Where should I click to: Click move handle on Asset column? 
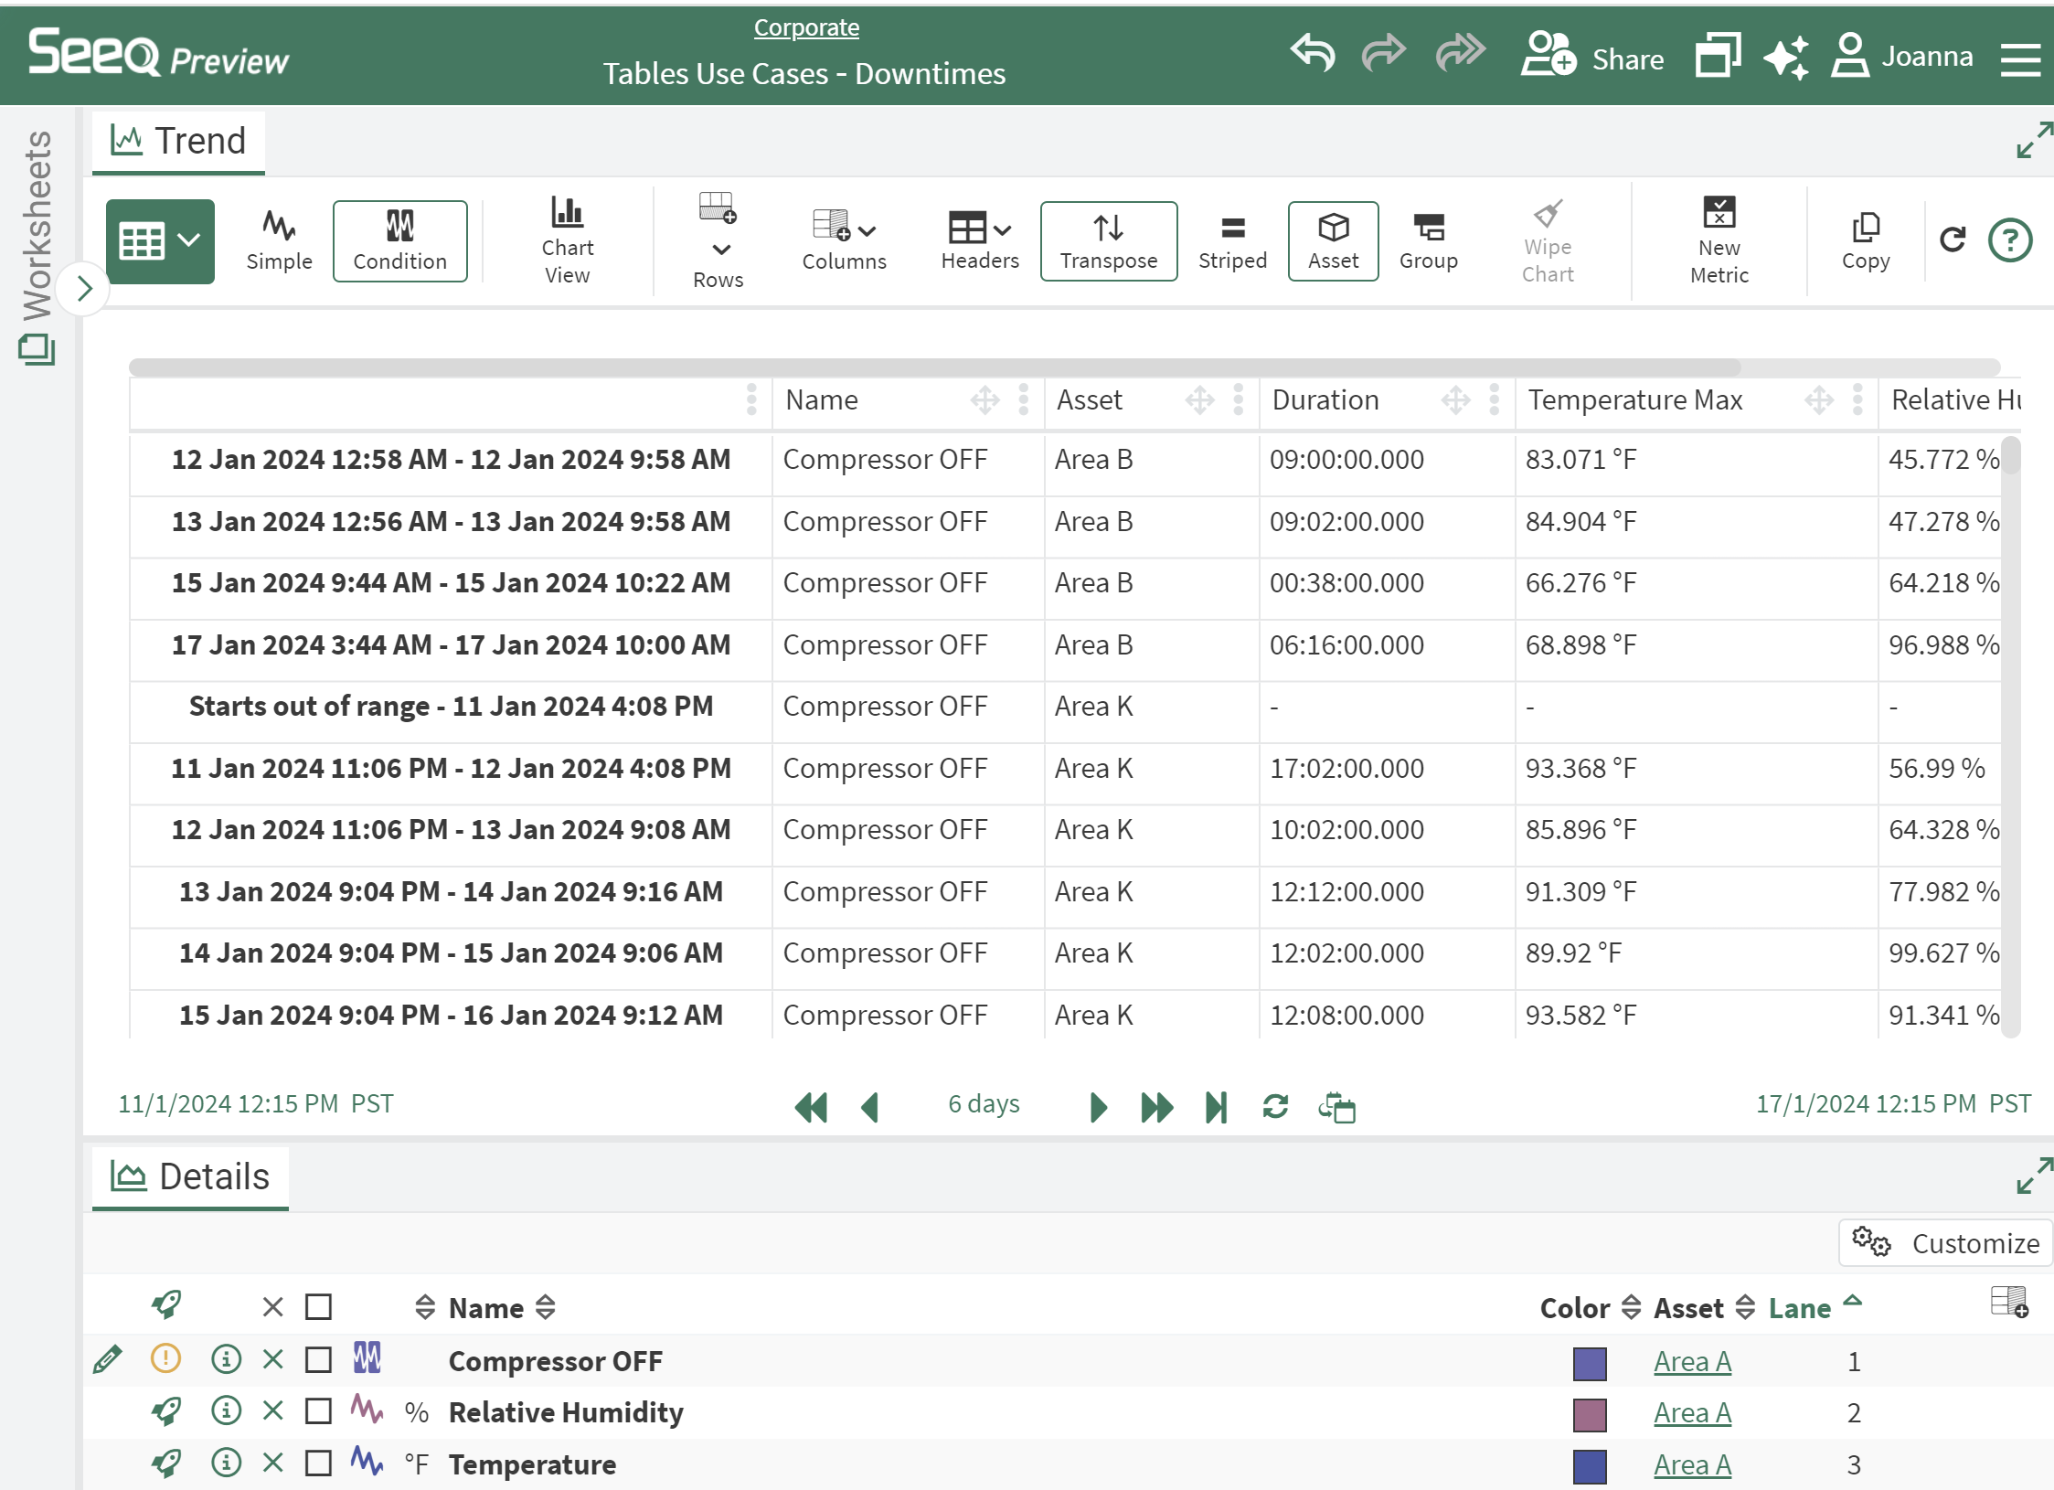coord(1199,399)
